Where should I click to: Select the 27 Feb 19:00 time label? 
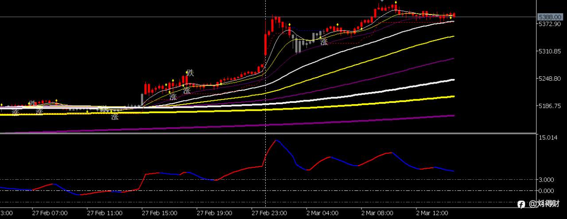click(x=214, y=213)
